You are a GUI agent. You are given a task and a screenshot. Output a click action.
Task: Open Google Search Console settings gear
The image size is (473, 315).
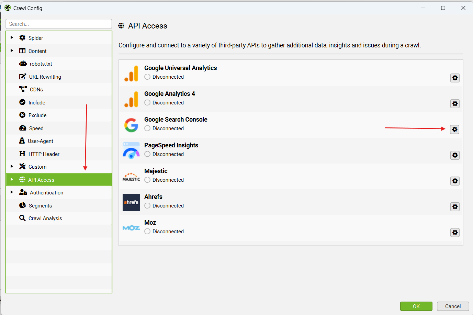point(454,130)
